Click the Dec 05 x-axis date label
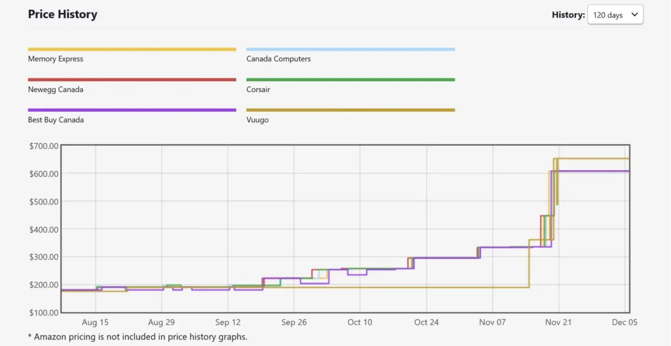671x346 pixels. pos(624,322)
